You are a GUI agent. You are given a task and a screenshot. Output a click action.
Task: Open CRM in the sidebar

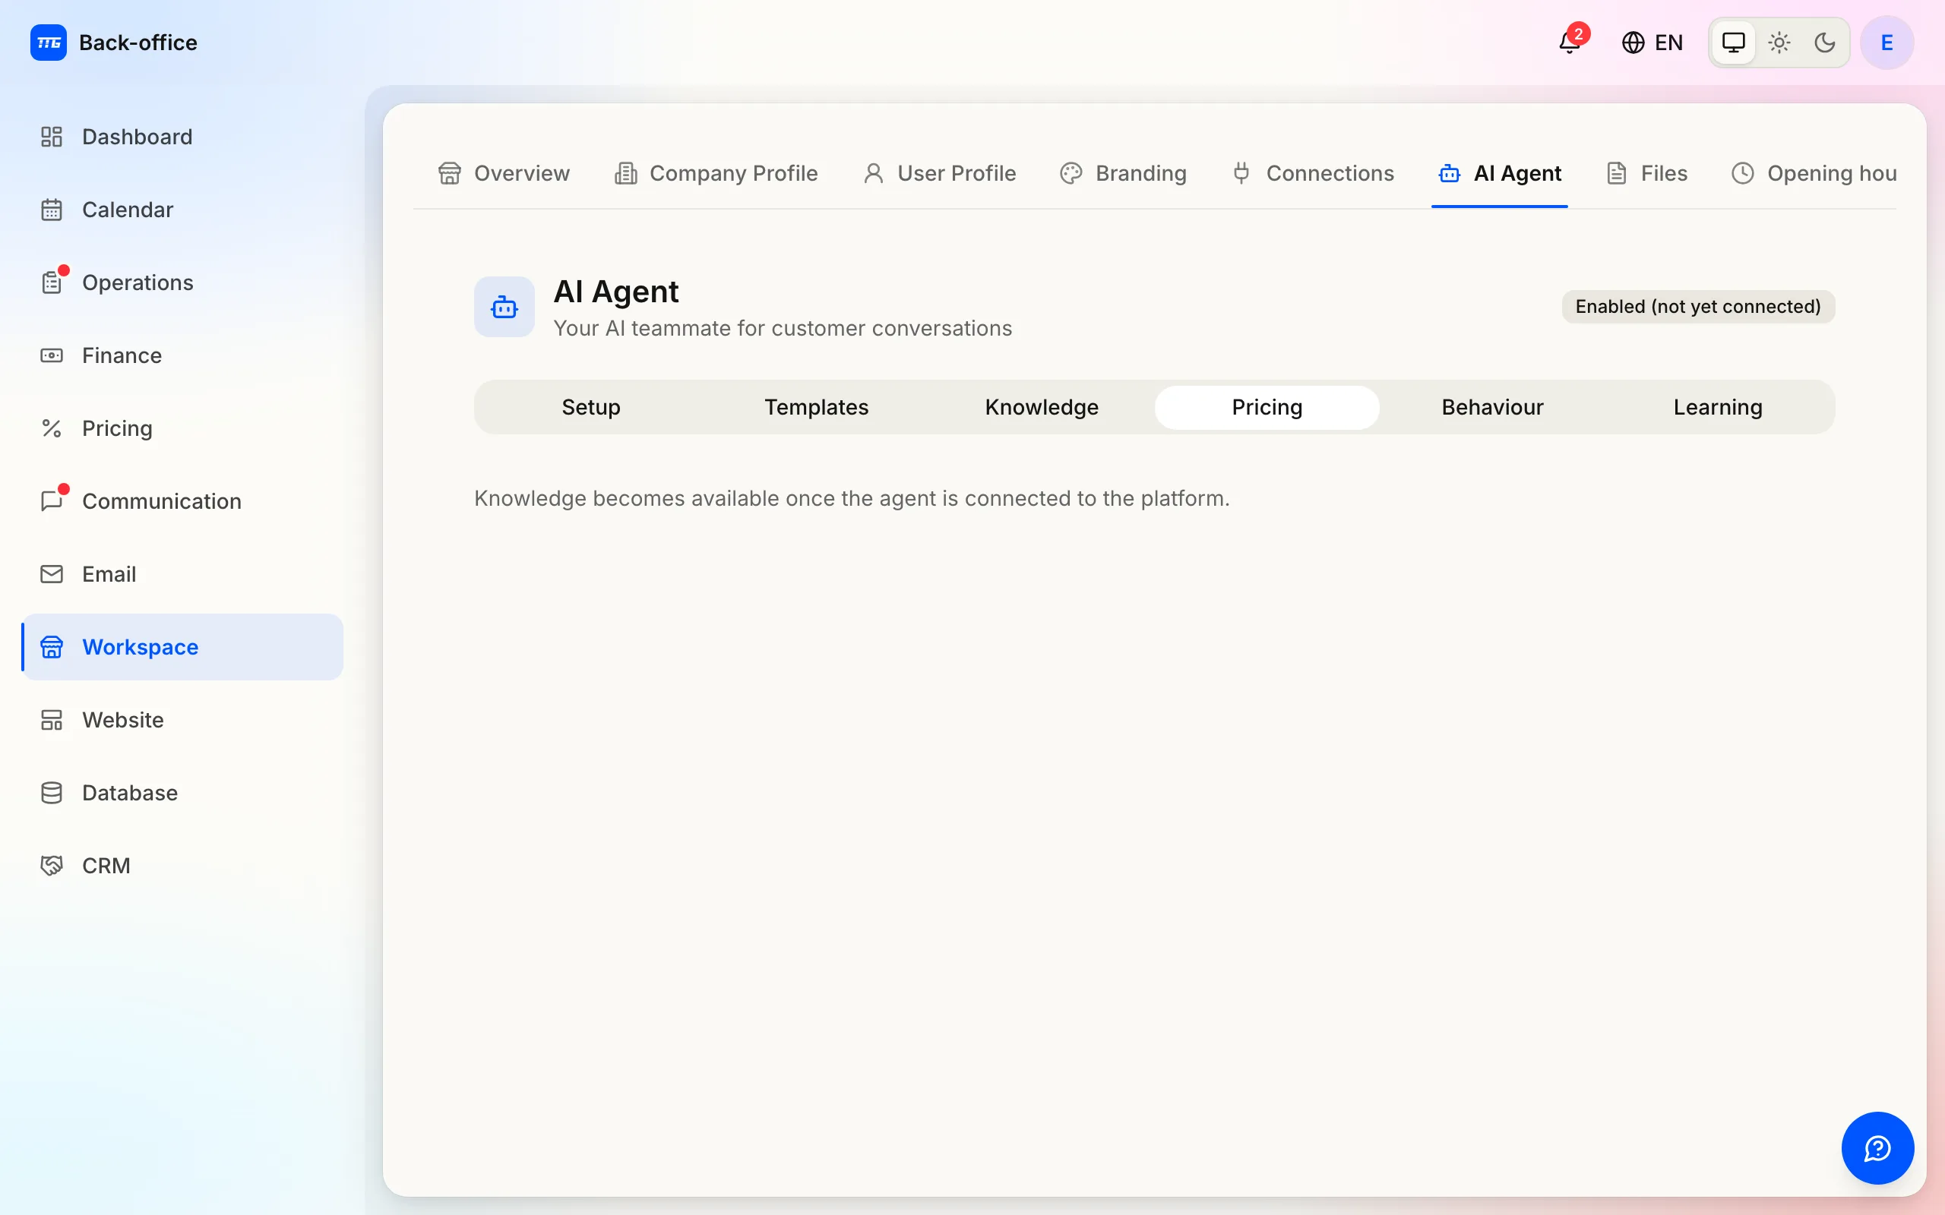(183, 866)
